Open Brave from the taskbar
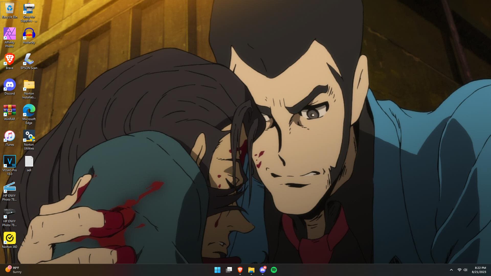The image size is (491, 276). tap(240, 270)
